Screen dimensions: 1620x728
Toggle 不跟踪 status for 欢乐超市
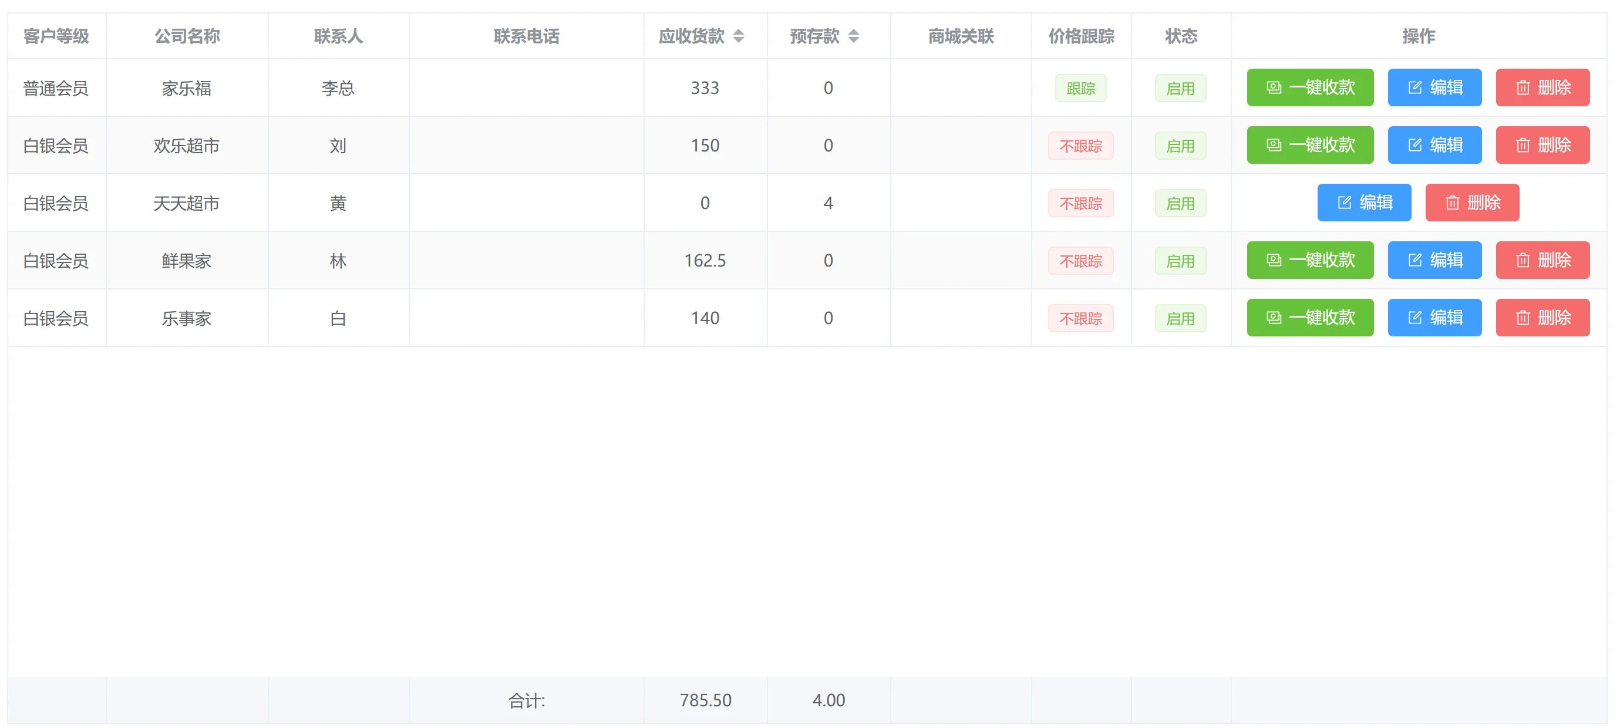[x=1080, y=145]
